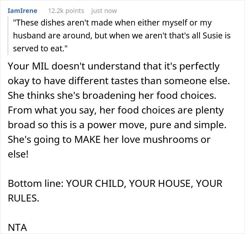
Task: Click the word 'RULES.' in the comment
Action: coord(23,198)
